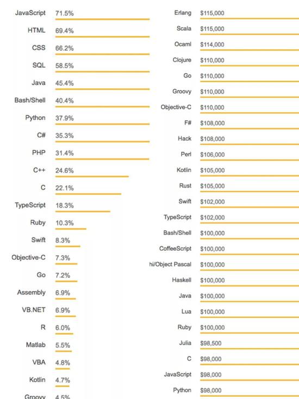Select the Clojure salary row
The image size is (299, 399).
click(236, 62)
